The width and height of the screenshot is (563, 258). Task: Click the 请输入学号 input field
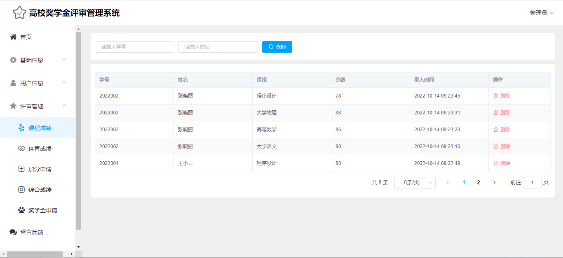click(x=134, y=47)
